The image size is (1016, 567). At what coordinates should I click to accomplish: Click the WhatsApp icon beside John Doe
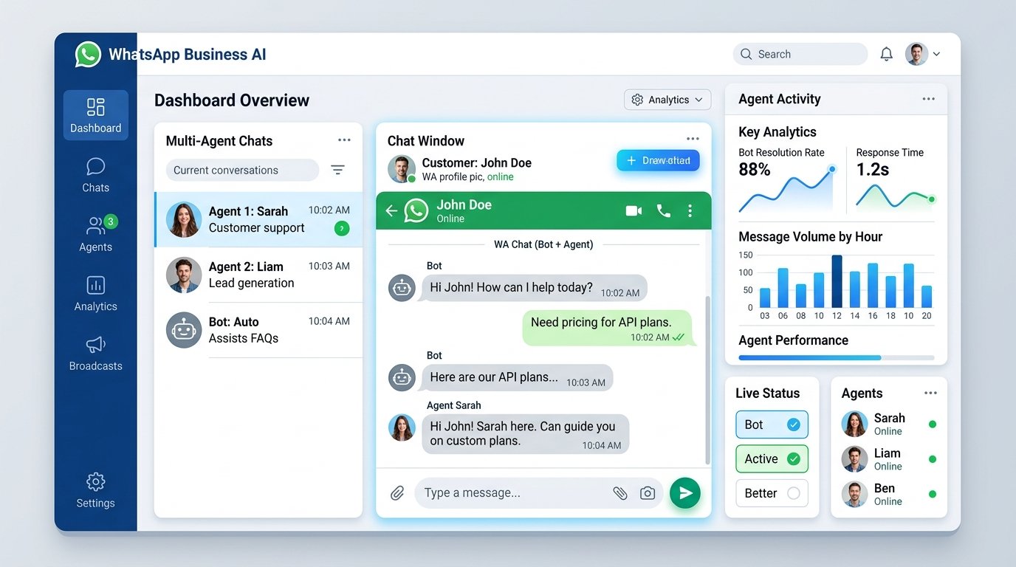(x=416, y=210)
